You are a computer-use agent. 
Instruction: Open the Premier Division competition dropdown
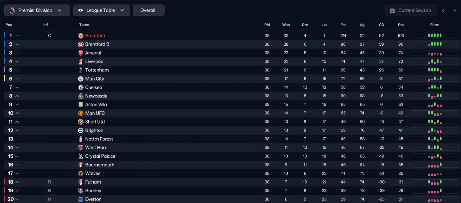tap(37, 10)
